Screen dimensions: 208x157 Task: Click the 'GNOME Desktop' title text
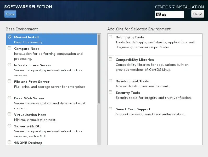point(28,143)
